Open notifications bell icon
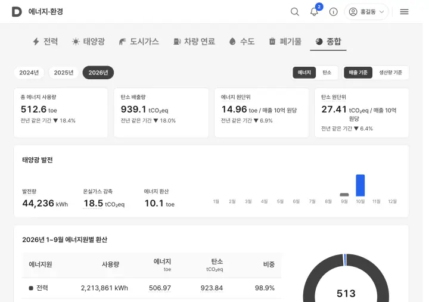 coord(314,12)
